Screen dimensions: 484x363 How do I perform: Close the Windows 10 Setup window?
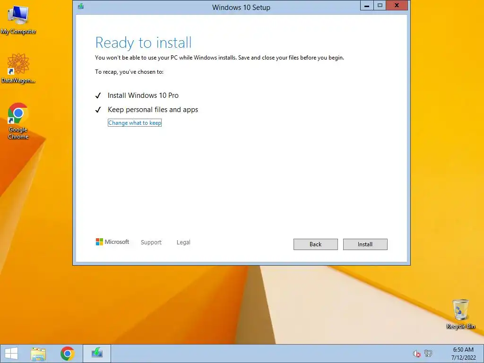point(397,6)
